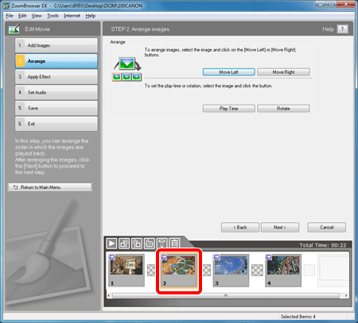Viewport: 358px width, 323px height.
Task: Click transition box between images 1 and 2
Action: [x=151, y=270]
